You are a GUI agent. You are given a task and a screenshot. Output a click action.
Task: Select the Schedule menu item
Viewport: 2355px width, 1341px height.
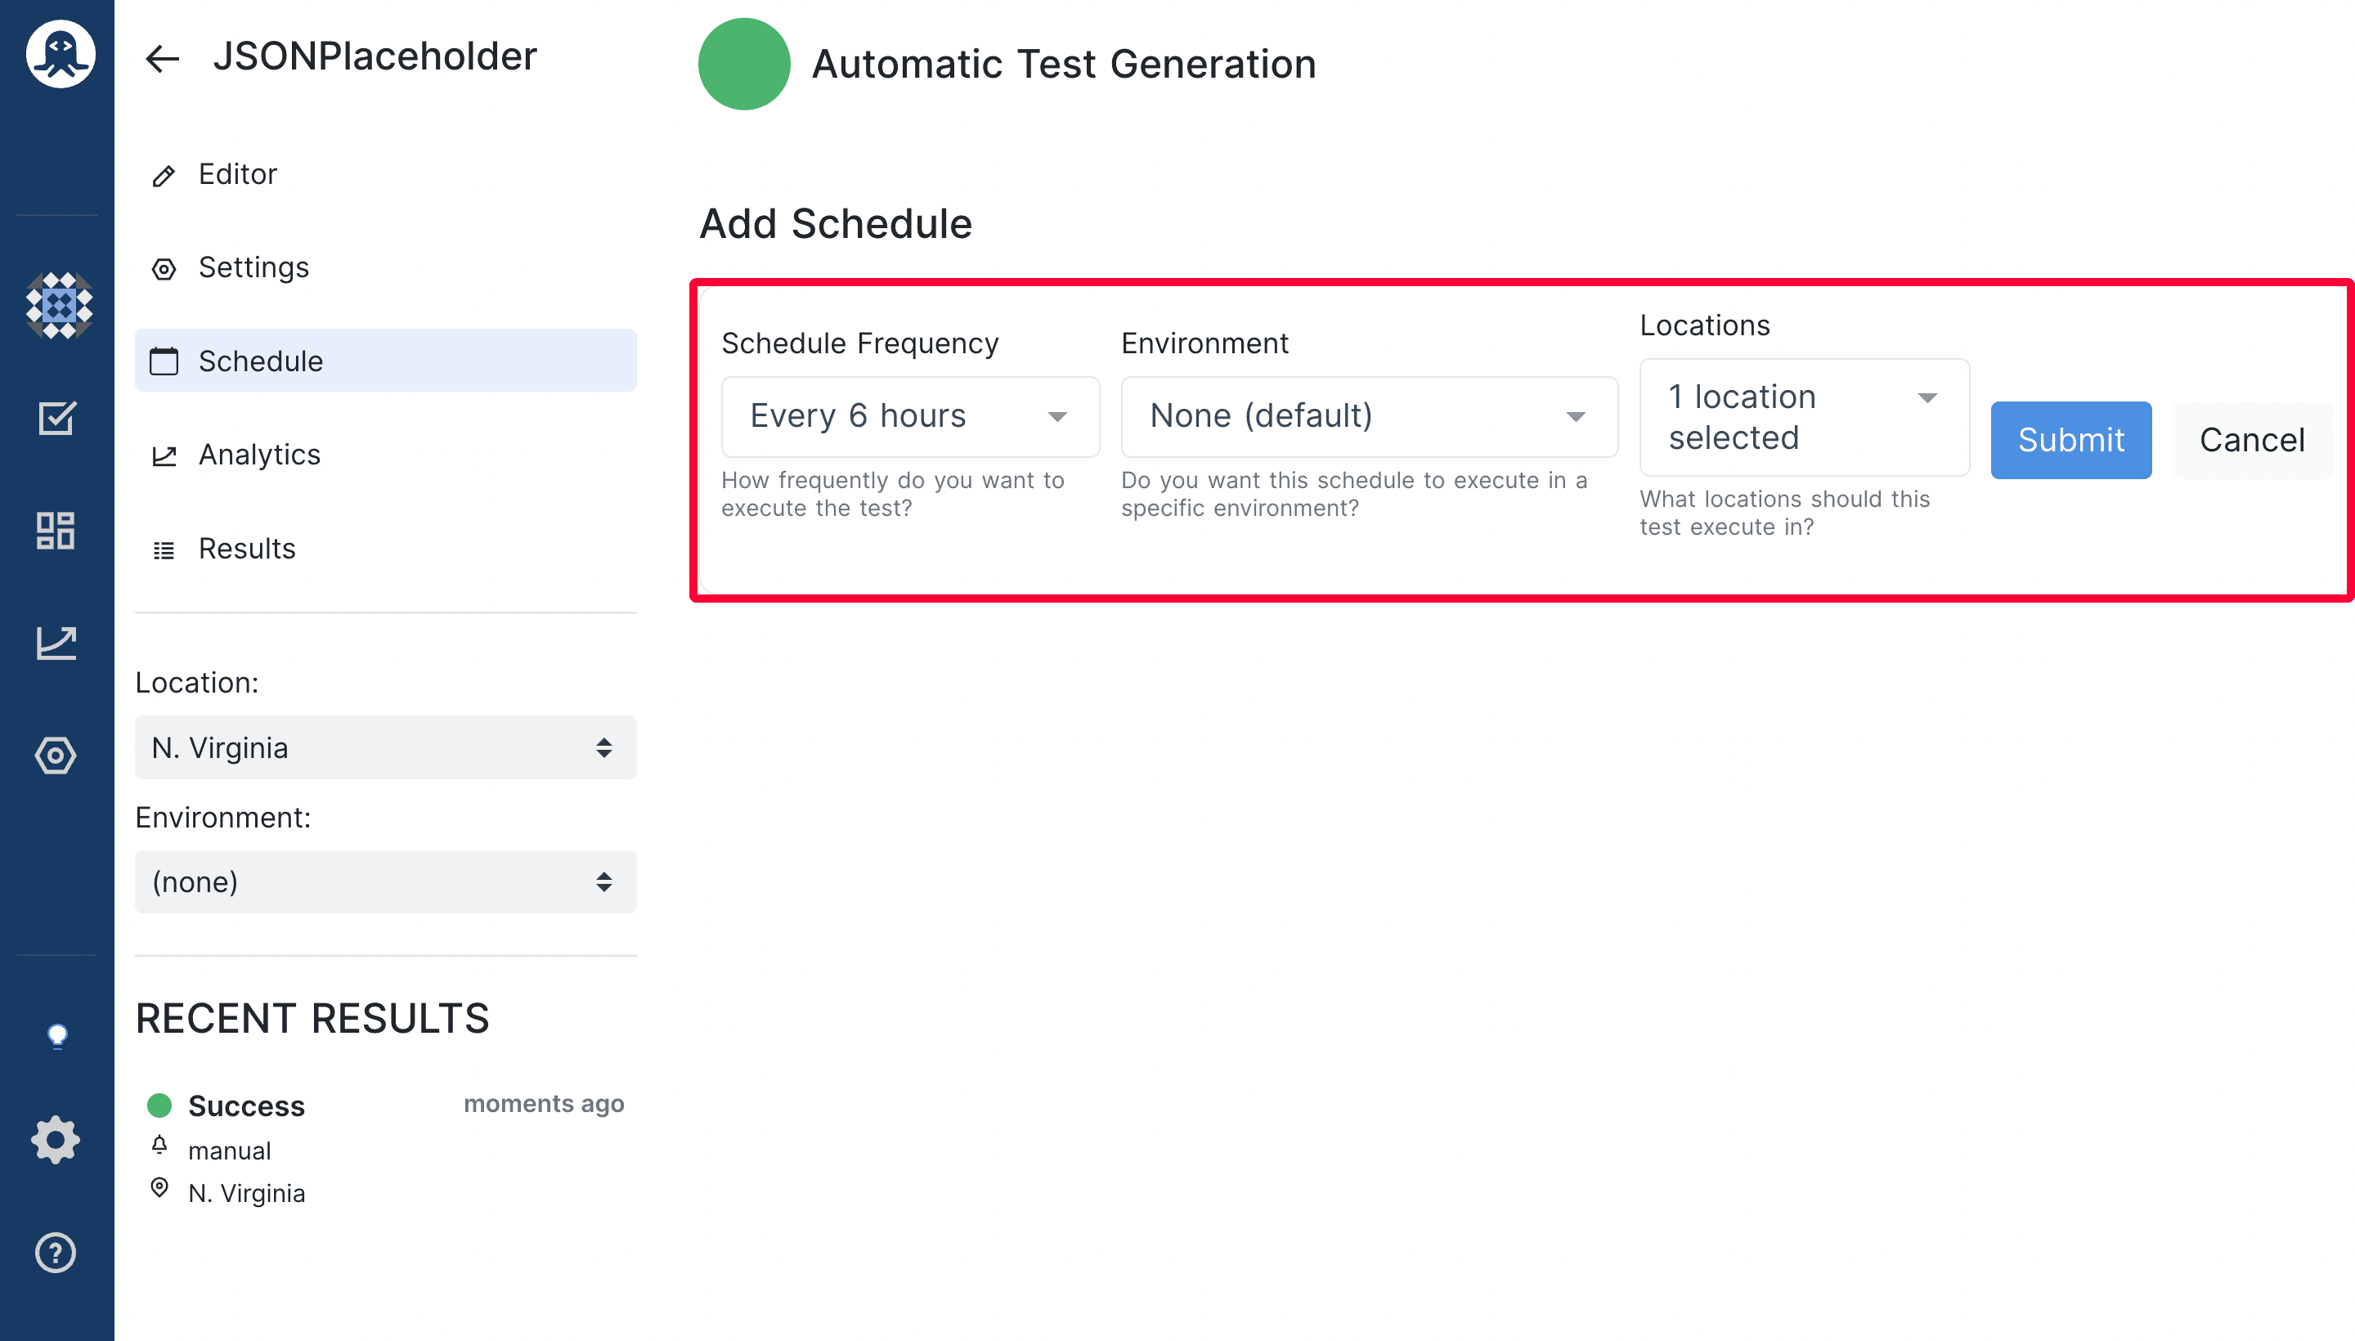point(386,360)
